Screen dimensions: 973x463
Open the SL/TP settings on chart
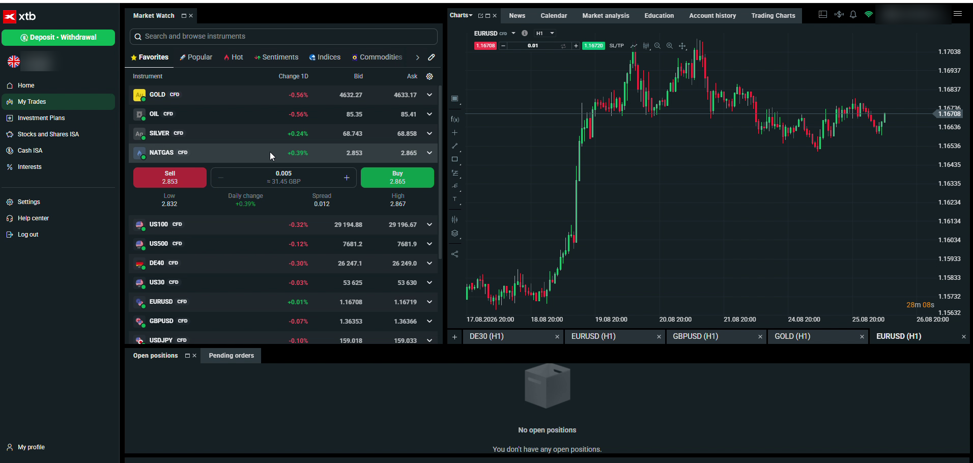click(616, 46)
